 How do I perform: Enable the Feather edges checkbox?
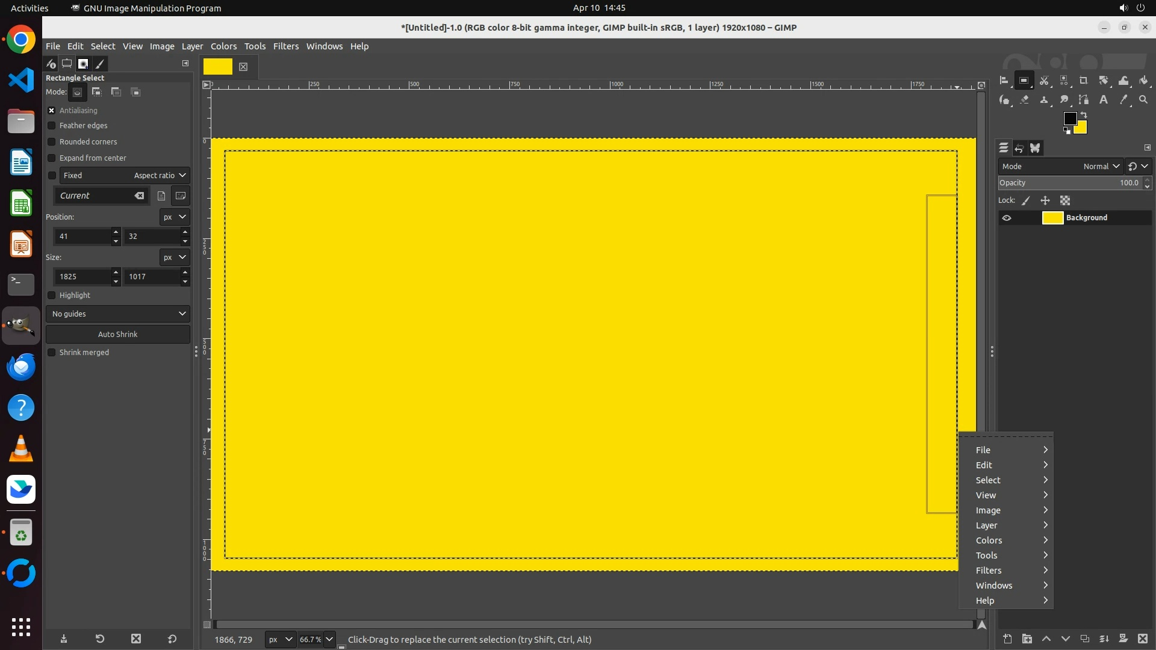pos(52,126)
